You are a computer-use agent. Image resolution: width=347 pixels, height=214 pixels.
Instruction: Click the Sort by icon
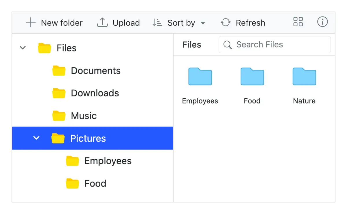[156, 23]
